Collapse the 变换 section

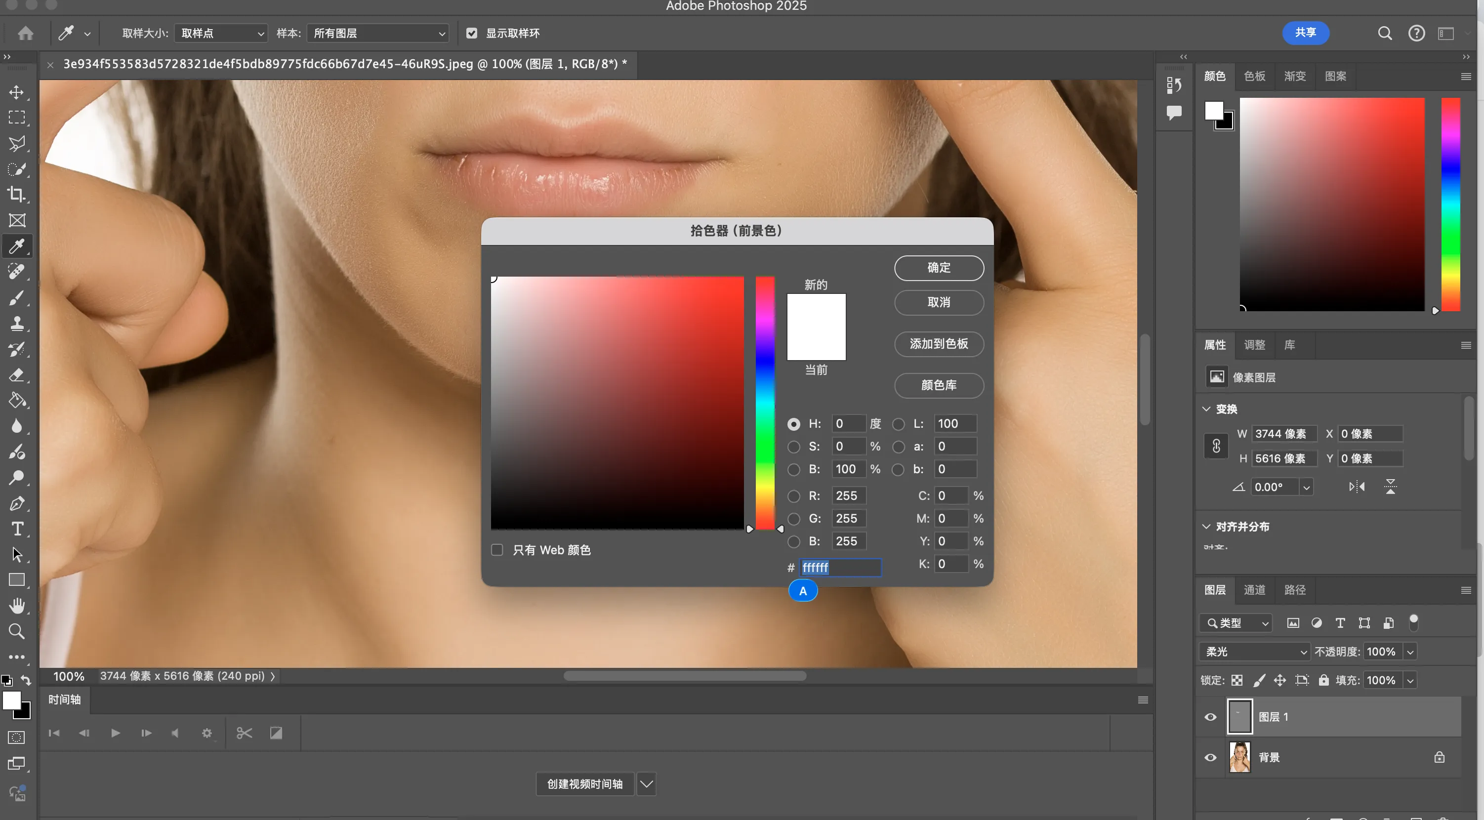[1207, 409]
